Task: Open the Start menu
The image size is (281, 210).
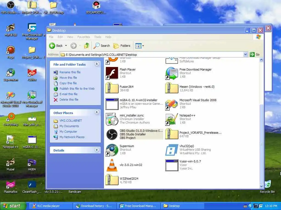Action: [x=13, y=206]
